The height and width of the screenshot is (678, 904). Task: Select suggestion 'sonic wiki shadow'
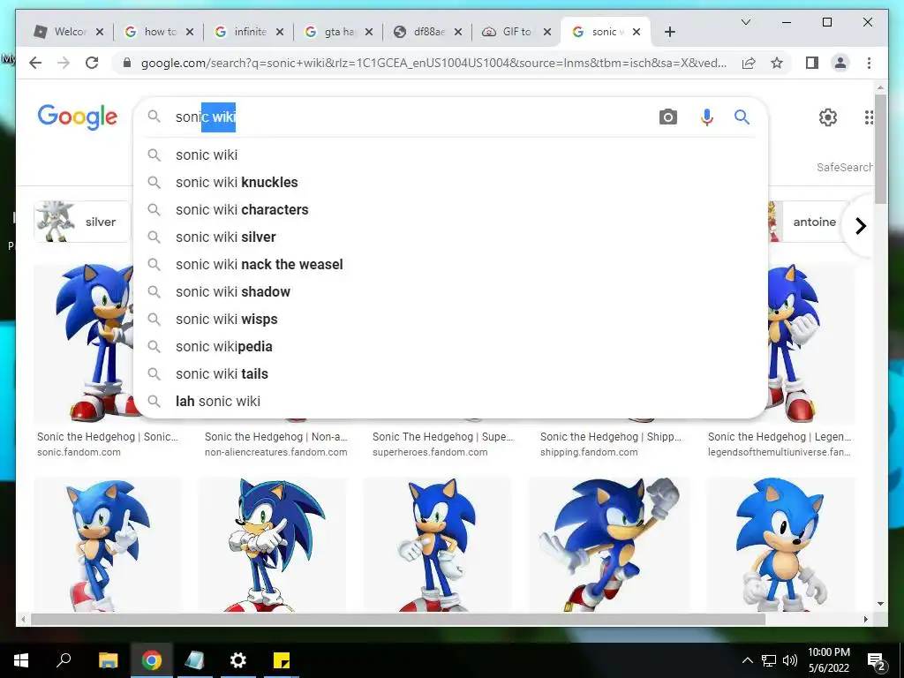point(450,291)
